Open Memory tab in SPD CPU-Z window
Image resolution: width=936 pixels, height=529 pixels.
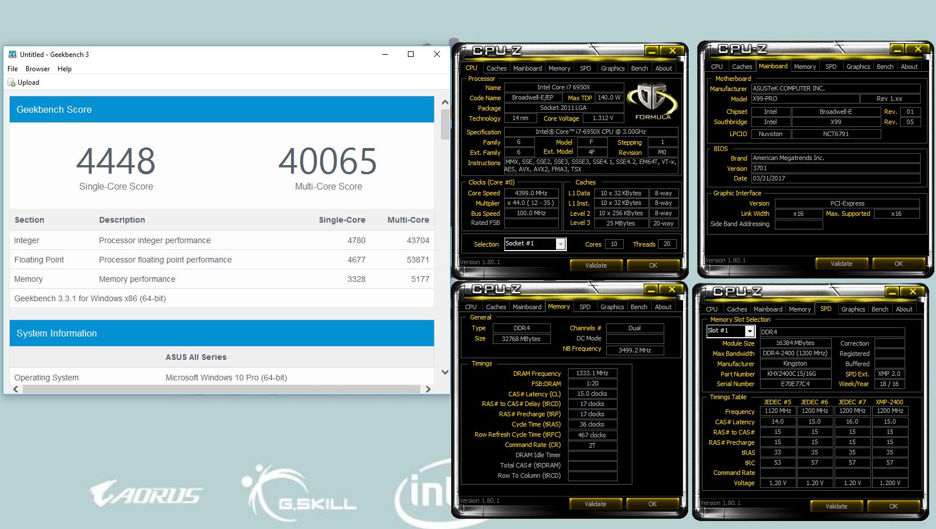coord(800,309)
